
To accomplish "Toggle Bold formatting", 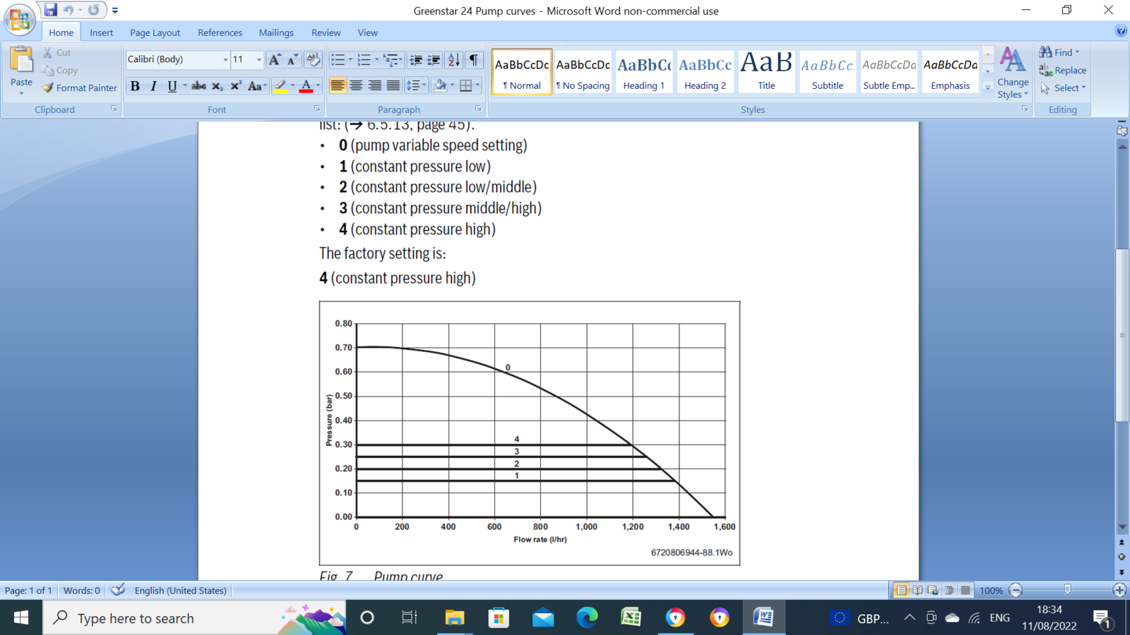I will click(x=135, y=86).
